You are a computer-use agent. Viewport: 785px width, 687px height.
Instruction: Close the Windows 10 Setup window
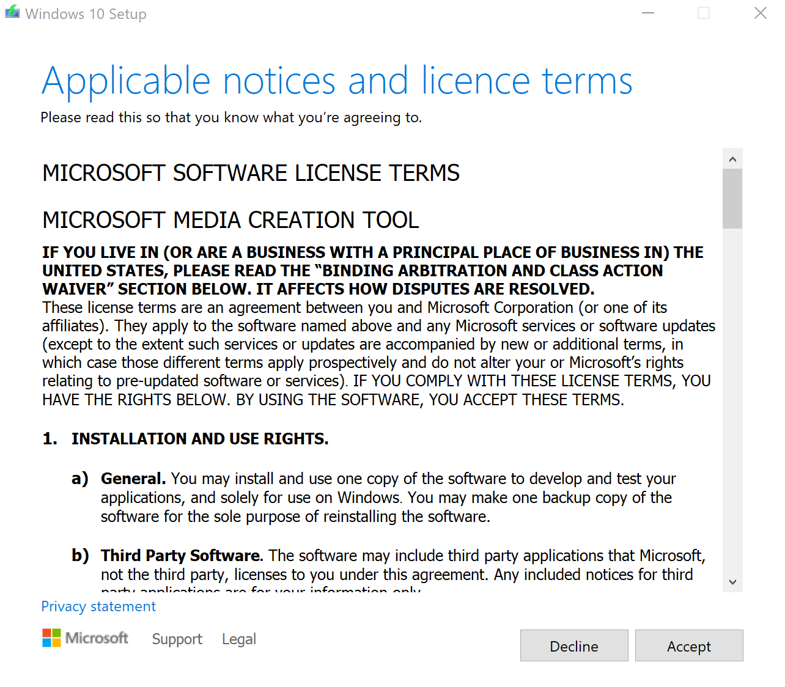(760, 13)
